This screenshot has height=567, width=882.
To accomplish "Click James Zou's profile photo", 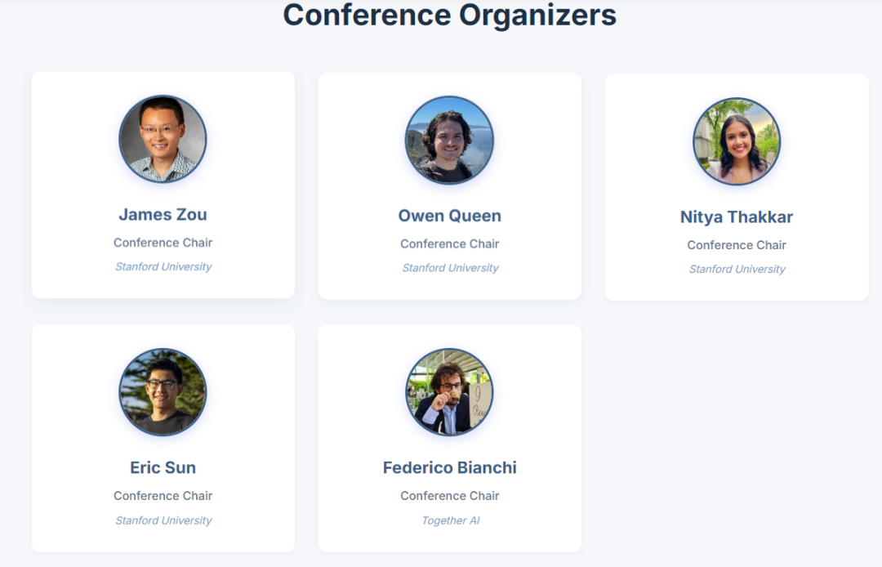I will tap(163, 139).
